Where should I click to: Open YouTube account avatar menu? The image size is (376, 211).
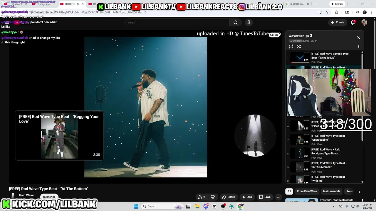pos(364,23)
